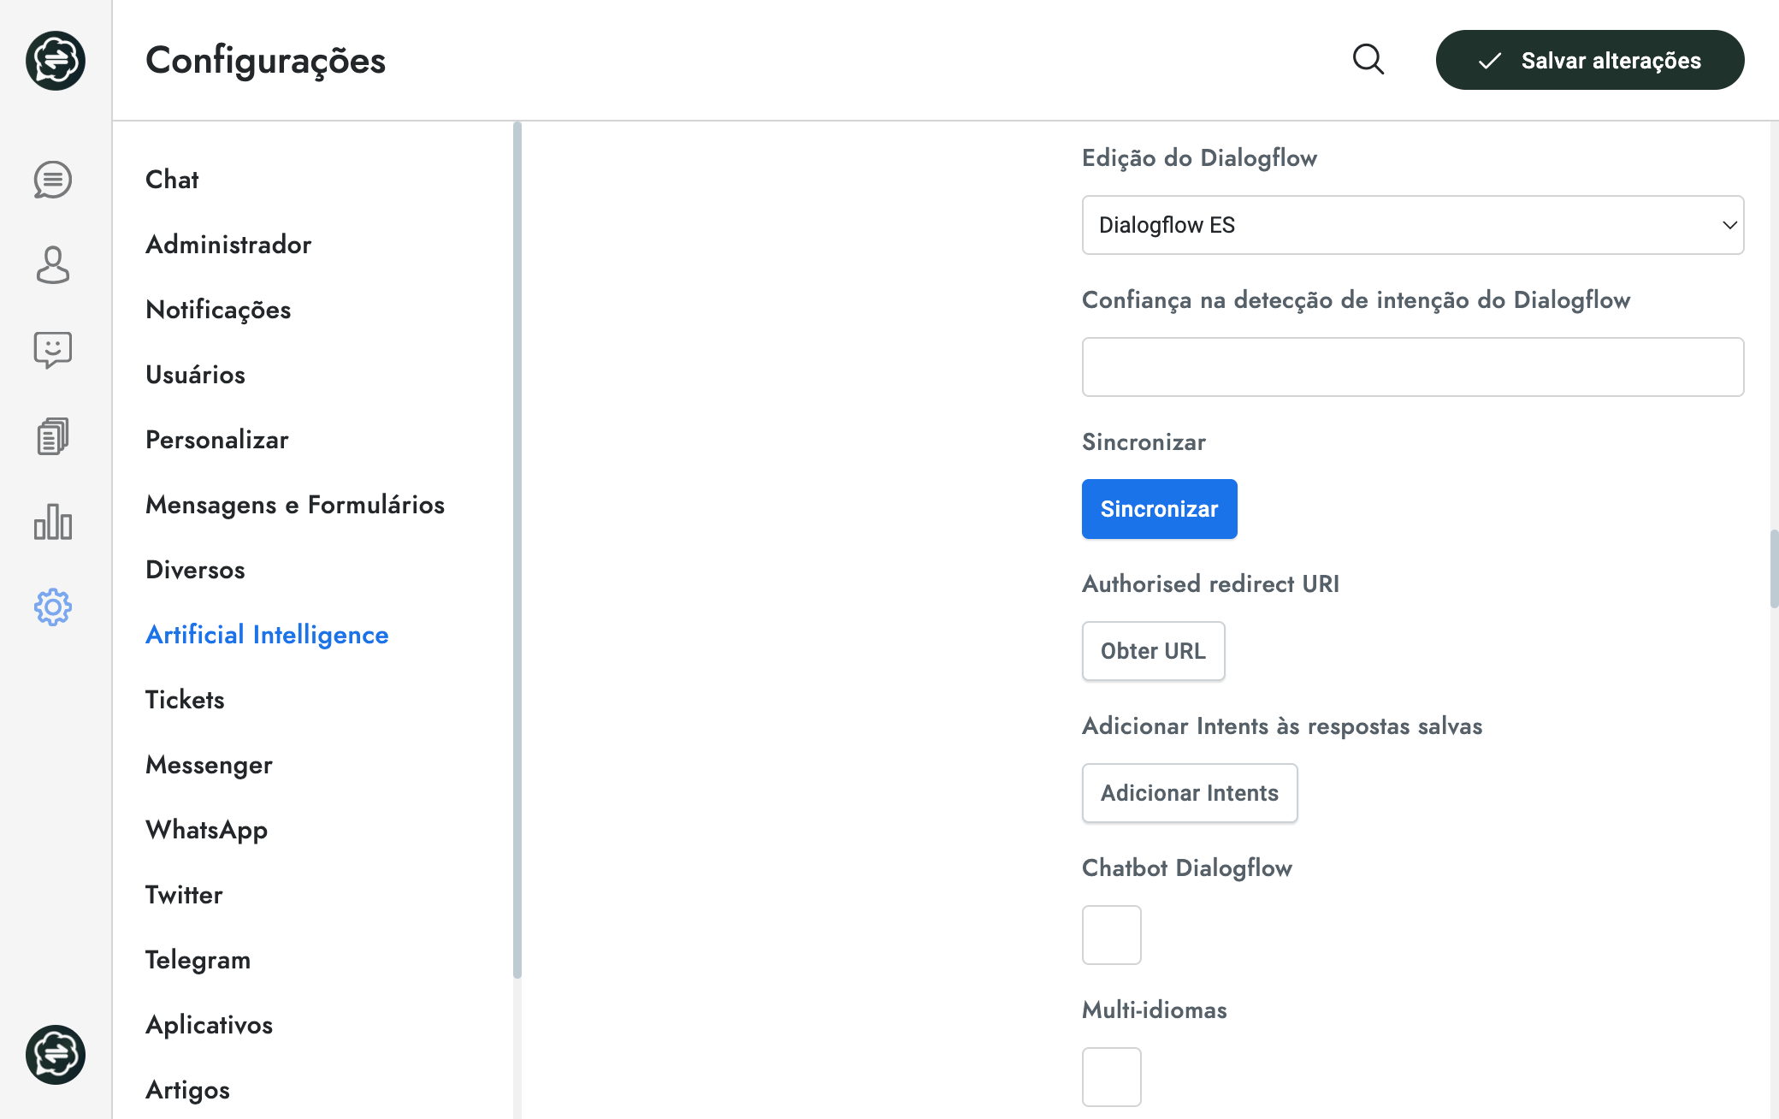Open the Tickets settings section
1779x1119 pixels.
click(185, 700)
